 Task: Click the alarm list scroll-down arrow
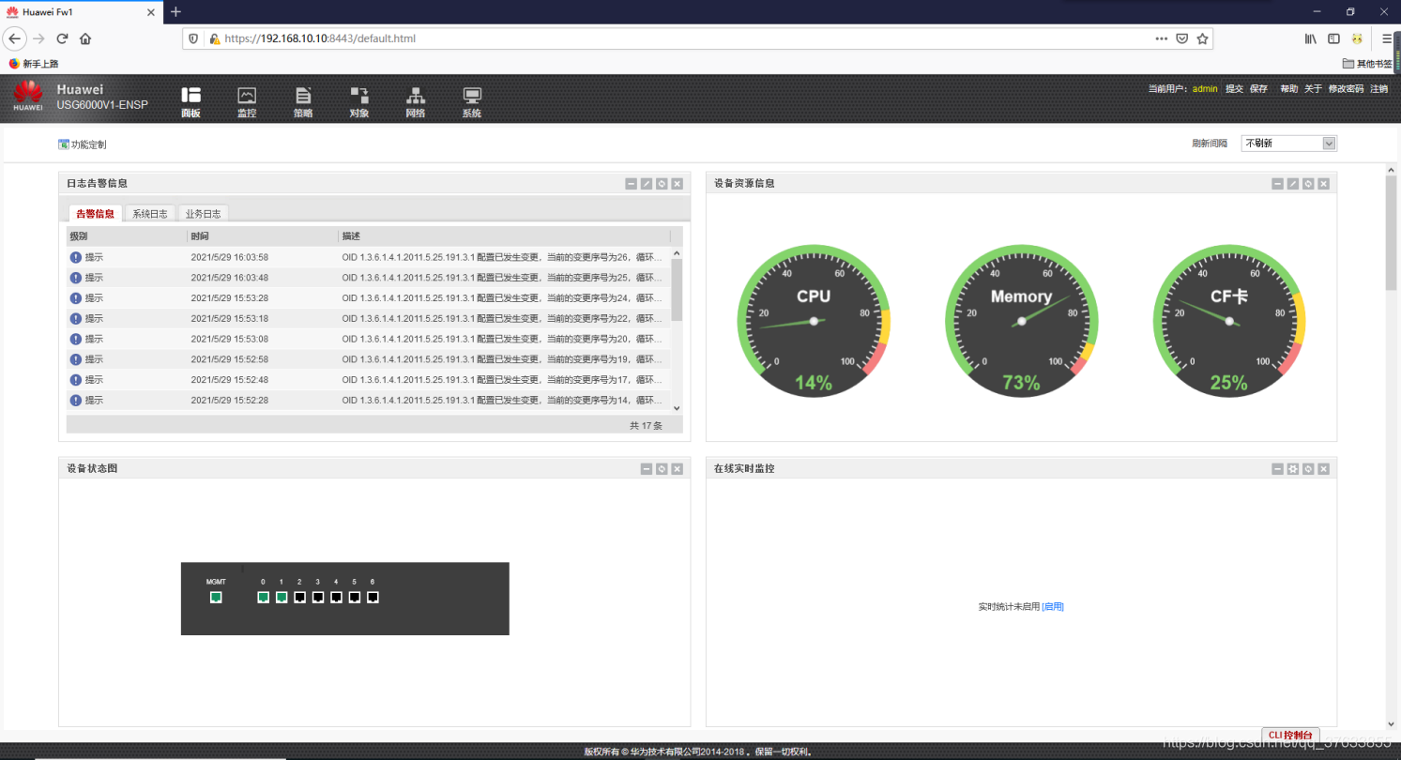[x=678, y=408]
